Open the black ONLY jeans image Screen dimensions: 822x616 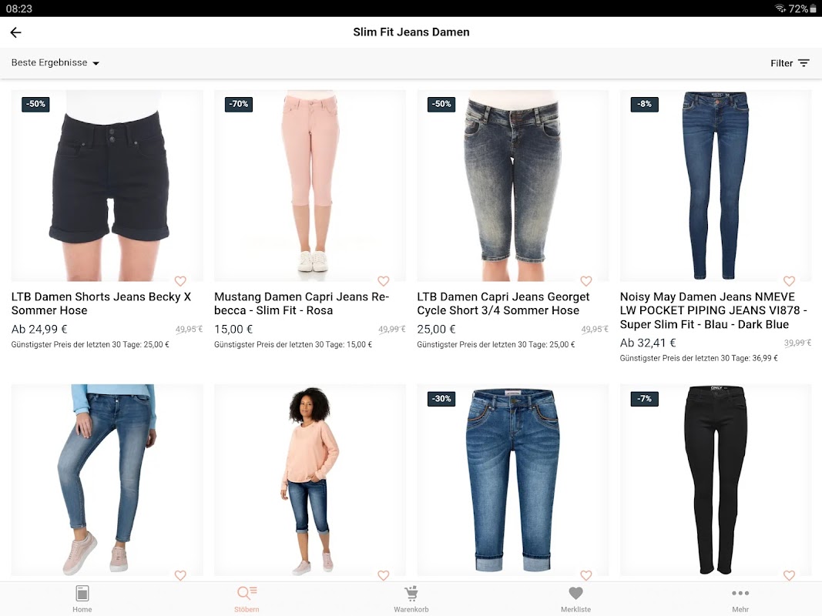coord(716,480)
